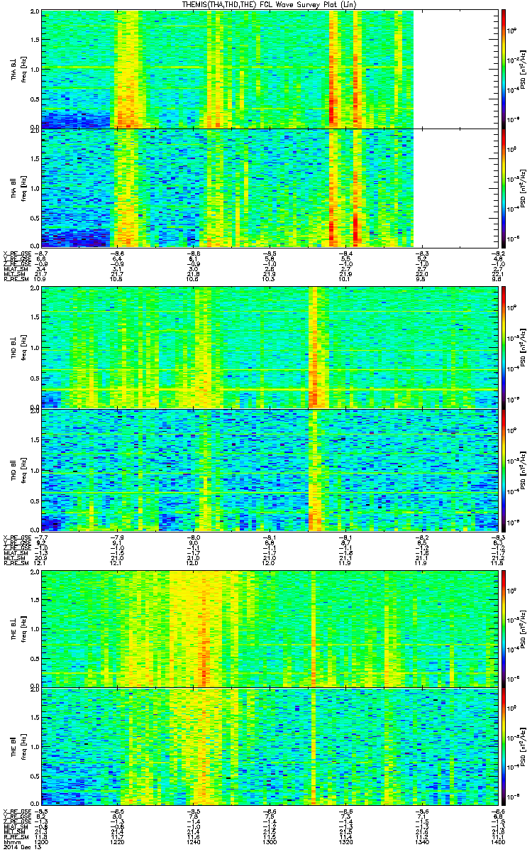The width and height of the screenshot is (532, 852).
Task: Click the 1.5 tick on THE BL axis
Action: [34, 600]
